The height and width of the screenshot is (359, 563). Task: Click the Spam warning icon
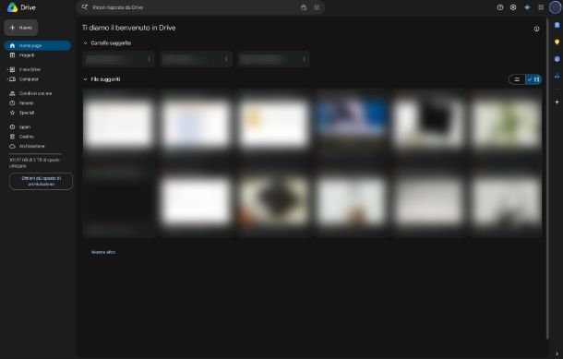coord(12,127)
